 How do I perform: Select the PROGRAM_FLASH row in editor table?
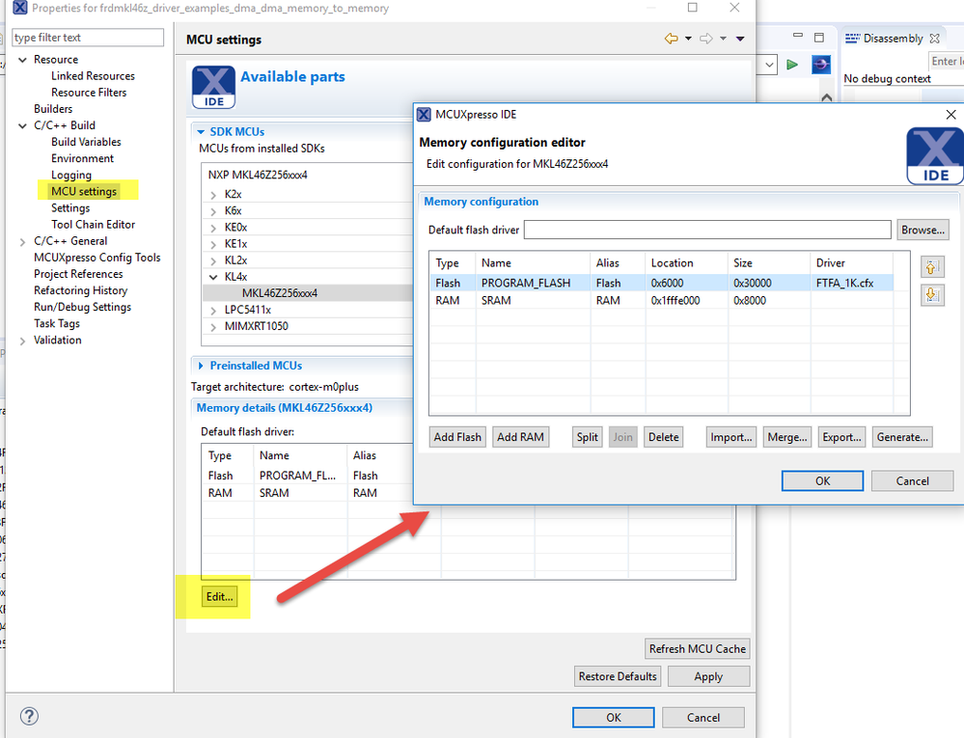pyautogui.click(x=661, y=283)
